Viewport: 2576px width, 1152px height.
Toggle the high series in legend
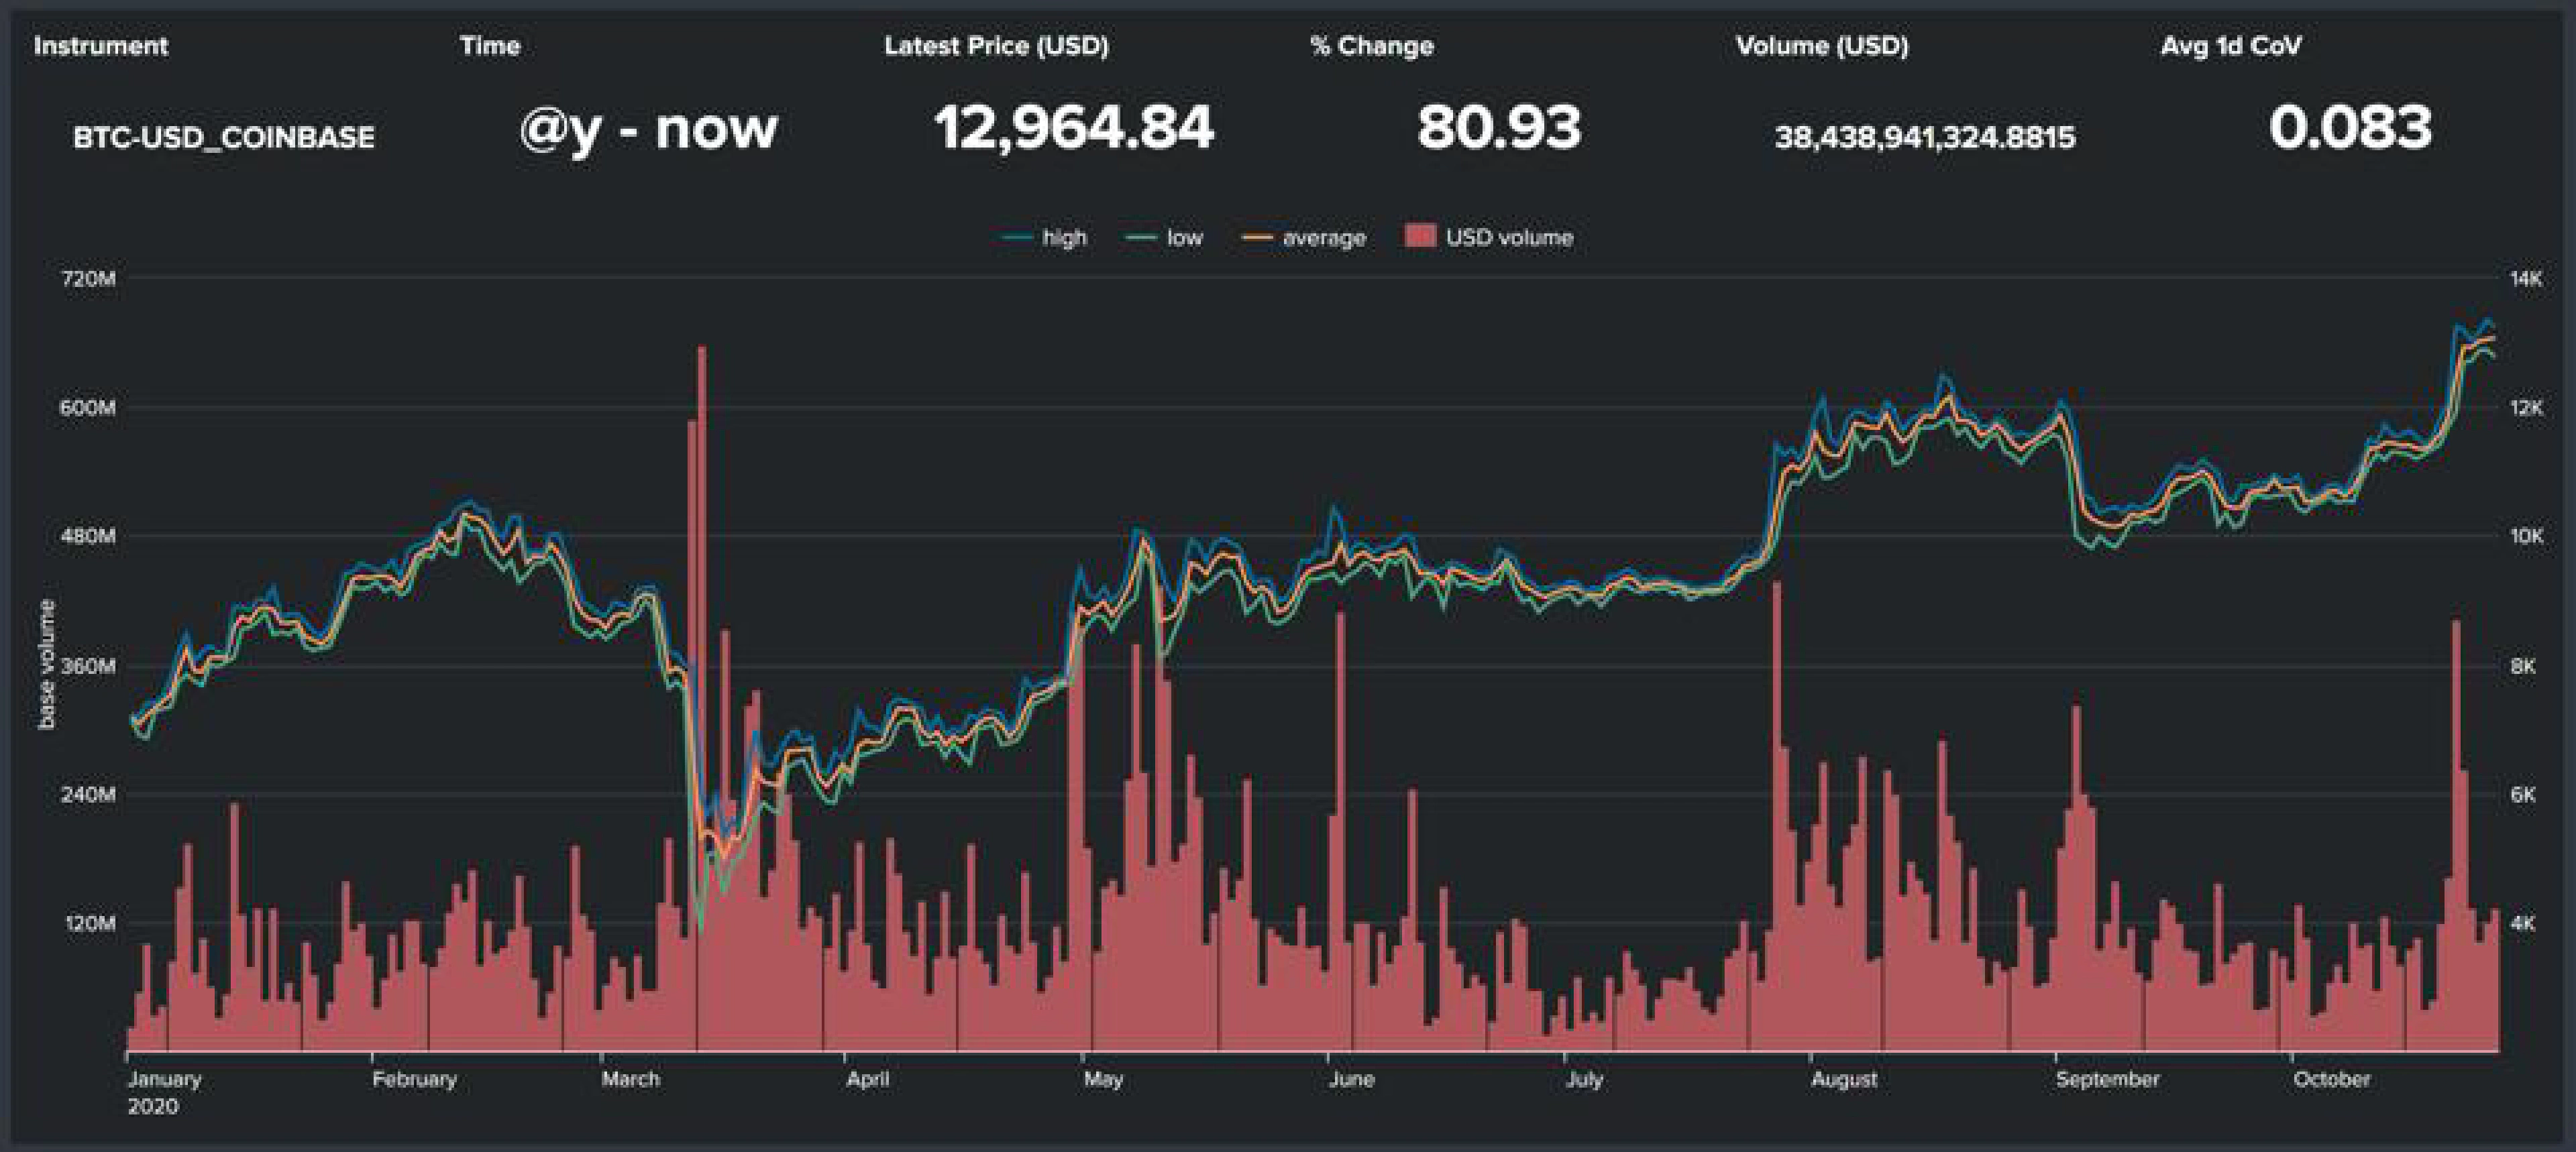[x=1045, y=238]
